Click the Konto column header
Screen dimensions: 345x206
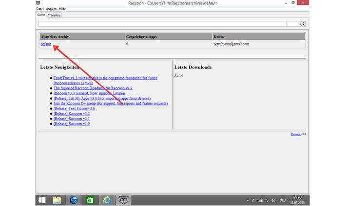point(259,36)
